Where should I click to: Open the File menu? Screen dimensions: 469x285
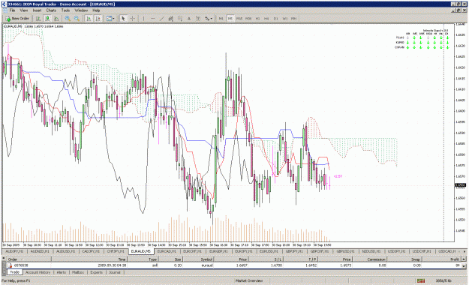12,10
